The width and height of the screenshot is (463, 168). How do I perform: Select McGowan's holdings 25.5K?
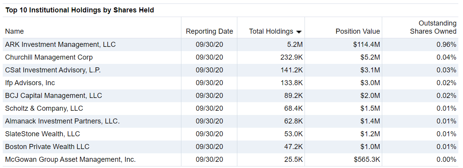(x=294, y=159)
